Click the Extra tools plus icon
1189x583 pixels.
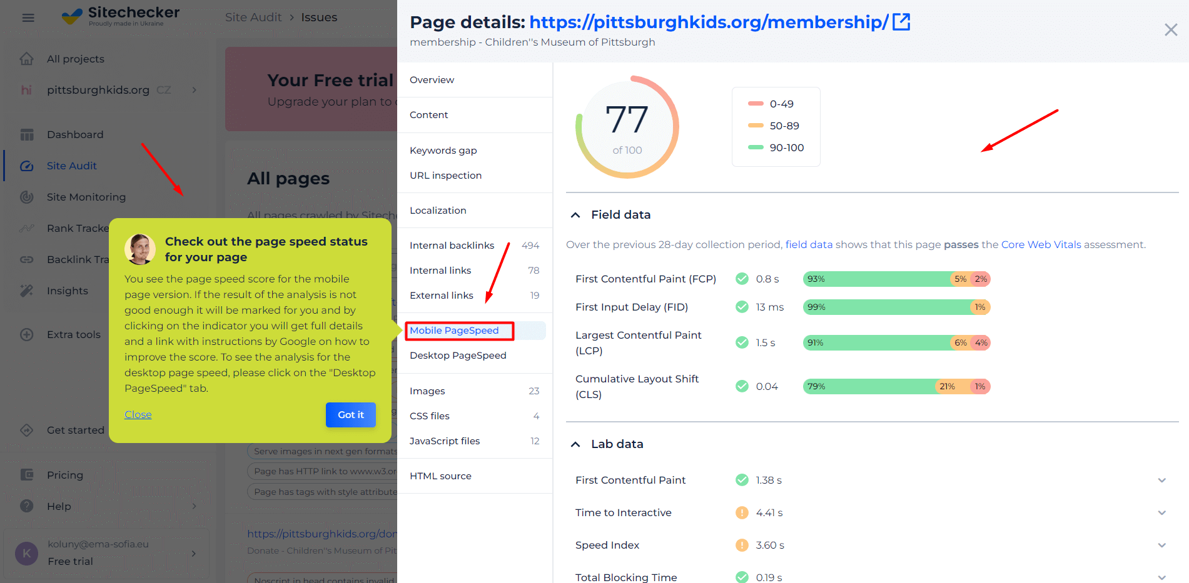pos(27,334)
